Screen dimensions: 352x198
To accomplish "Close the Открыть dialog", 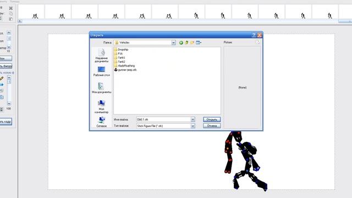I will (x=260, y=35).
